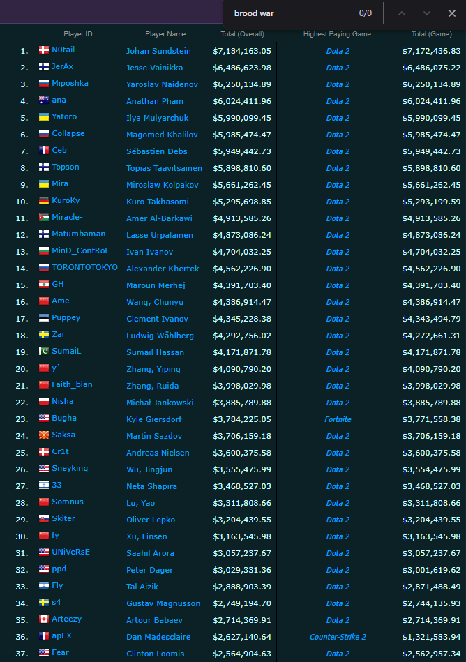Screen dimensions: 466x662
Task: Click the Canada flag beside Arteezy
Action: pyautogui.click(x=44, y=619)
